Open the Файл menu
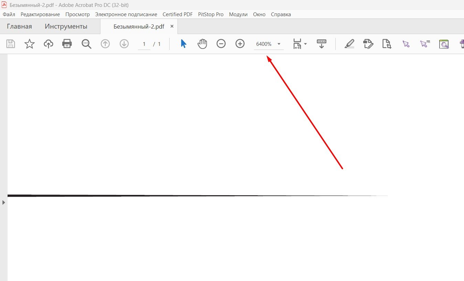464x281 pixels. [9, 14]
